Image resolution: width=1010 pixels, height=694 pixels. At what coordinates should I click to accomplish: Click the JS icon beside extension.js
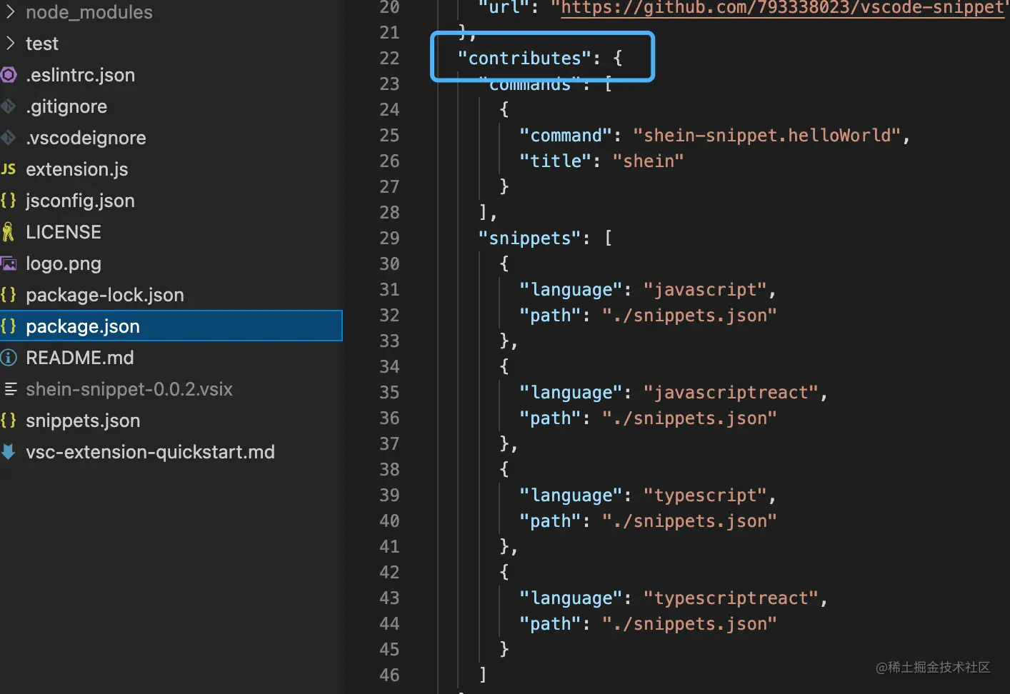point(9,169)
